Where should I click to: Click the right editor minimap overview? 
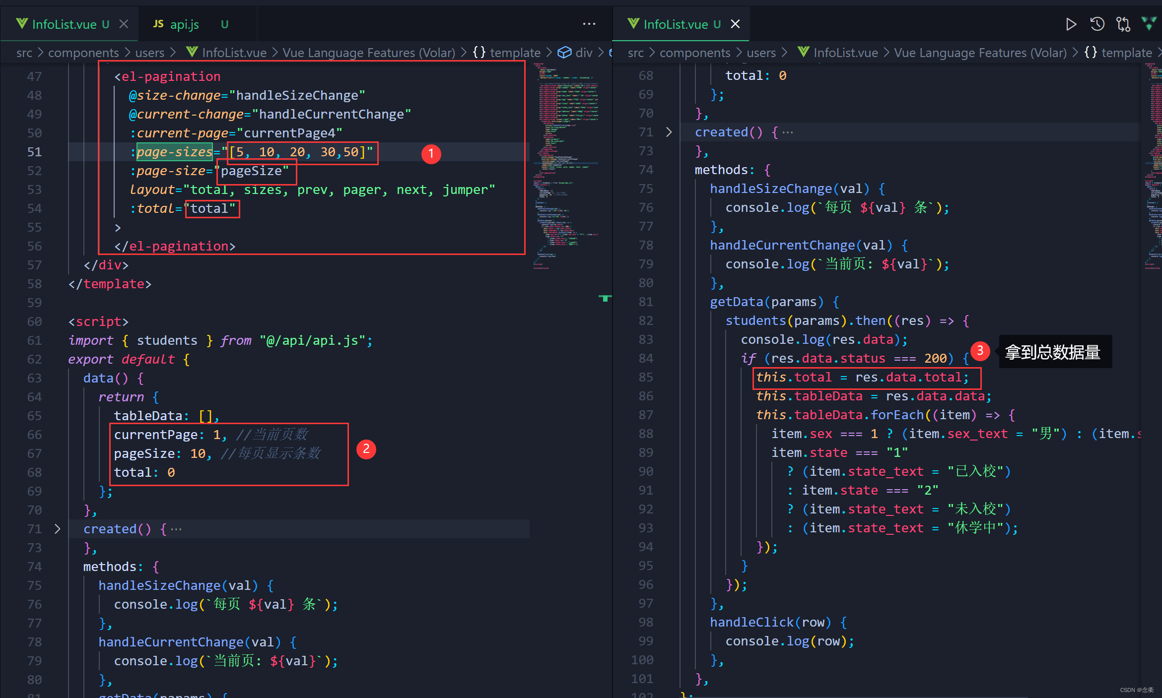(x=1153, y=164)
